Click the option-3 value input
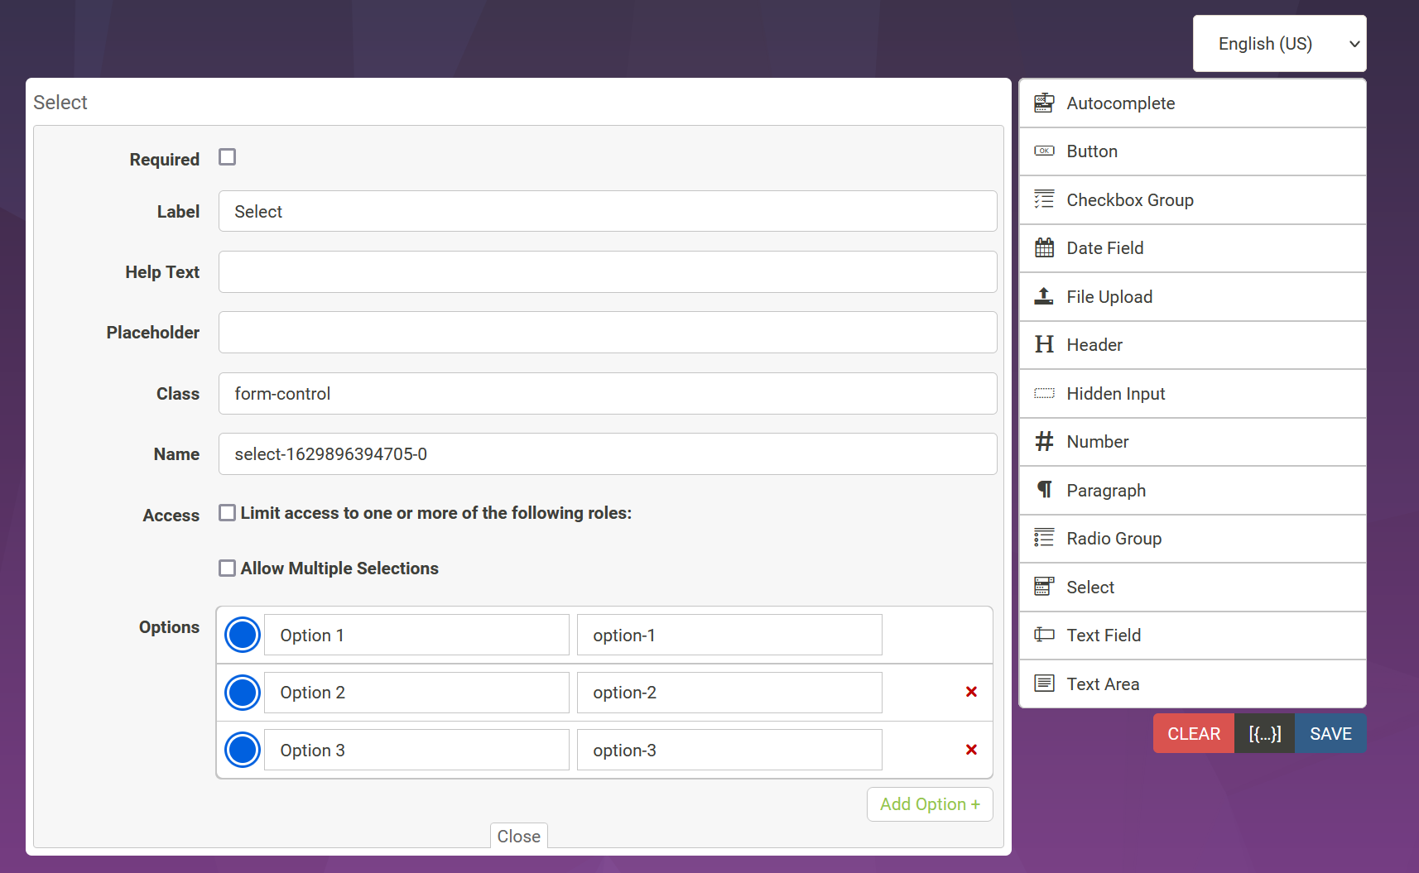 (x=729, y=750)
